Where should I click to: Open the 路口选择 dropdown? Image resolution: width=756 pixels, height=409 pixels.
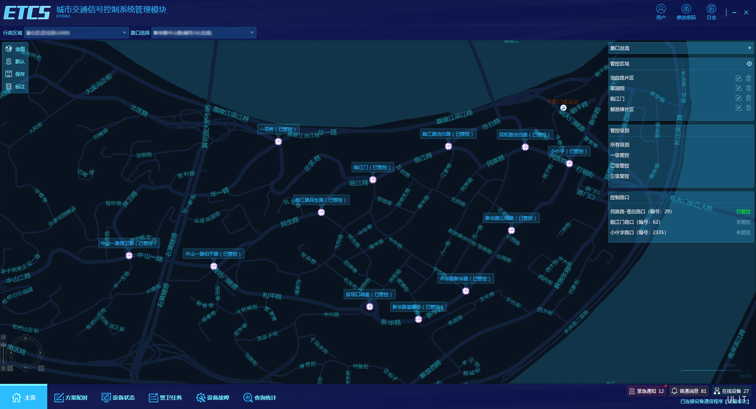[x=204, y=33]
